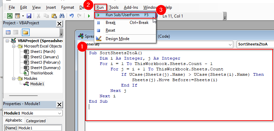Select Sheet4 (Summary) in project tree
The width and height of the screenshot is (274, 131).
click(x=45, y=68)
